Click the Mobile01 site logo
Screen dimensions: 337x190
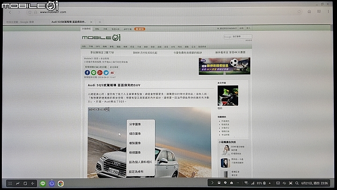tap(101, 37)
